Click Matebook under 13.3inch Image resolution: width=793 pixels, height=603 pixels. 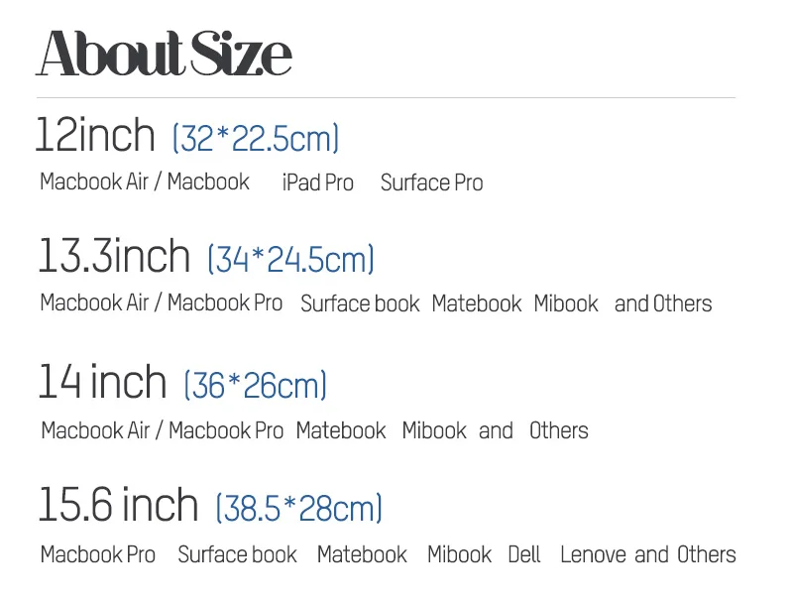point(477,303)
